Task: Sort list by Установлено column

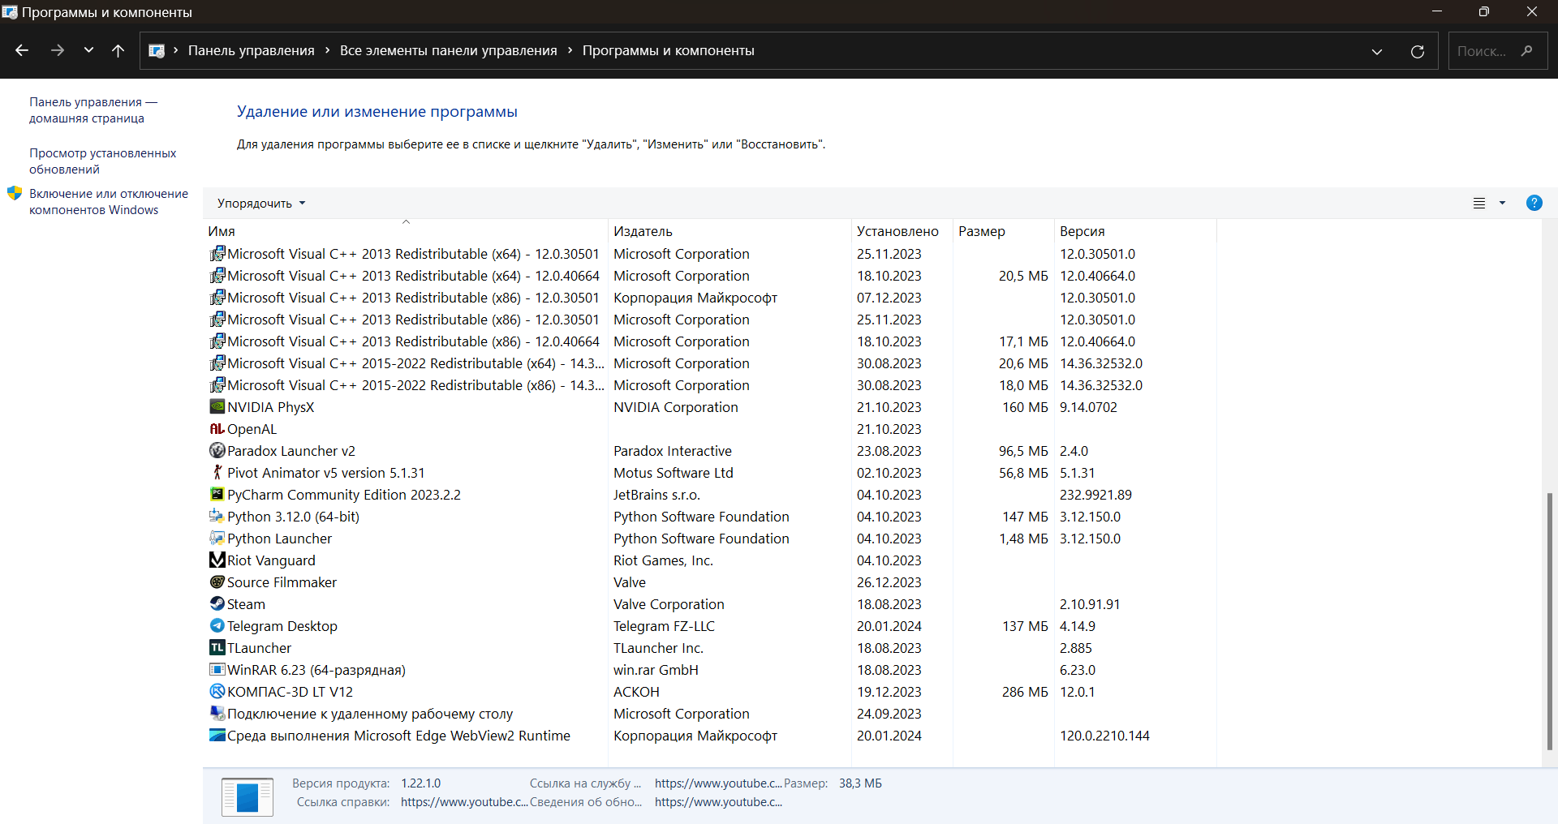Action: [902, 231]
